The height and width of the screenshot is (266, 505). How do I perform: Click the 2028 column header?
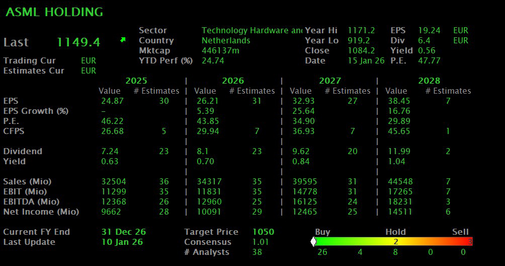tap(429, 81)
